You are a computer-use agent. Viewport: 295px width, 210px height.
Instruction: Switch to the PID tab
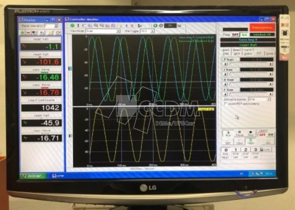click(259, 54)
